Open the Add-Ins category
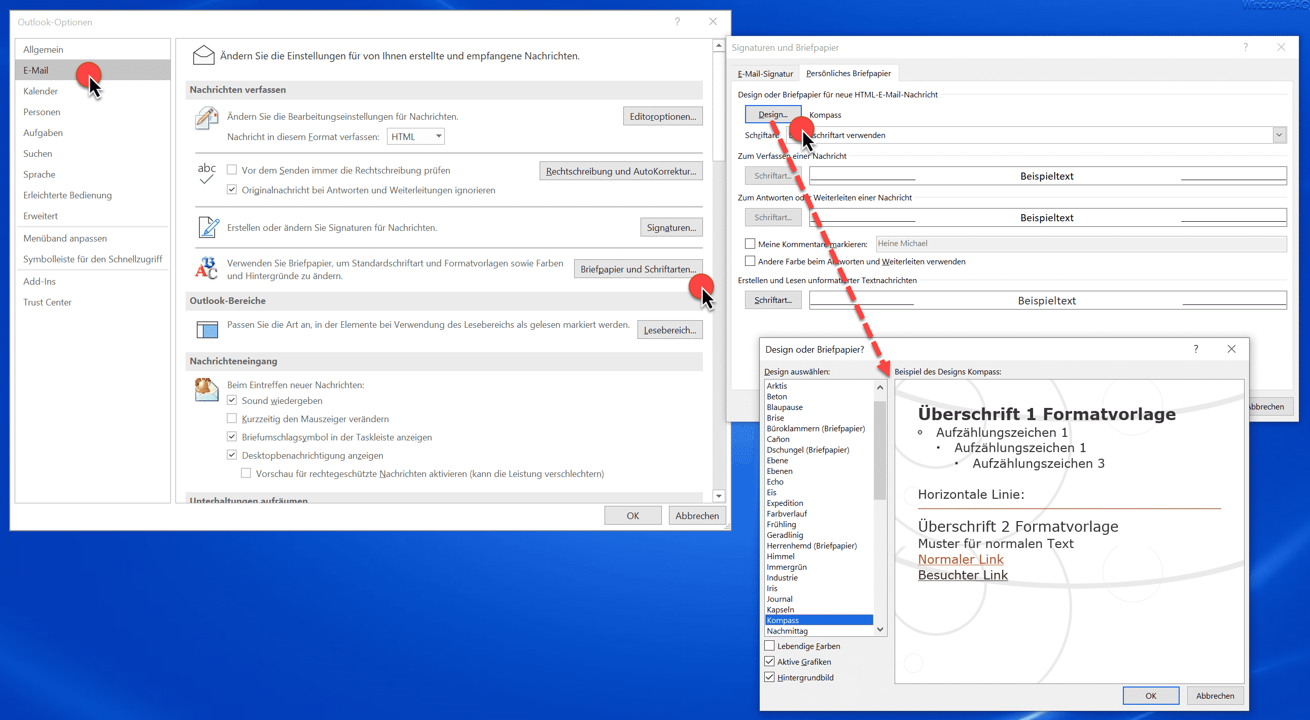The height and width of the screenshot is (720, 1310). click(93, 282)
